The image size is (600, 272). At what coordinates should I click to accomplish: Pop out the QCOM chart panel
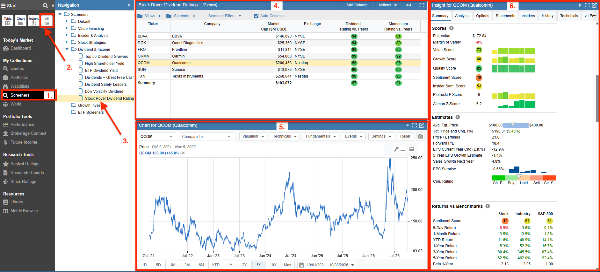click(x=422, y=125)
